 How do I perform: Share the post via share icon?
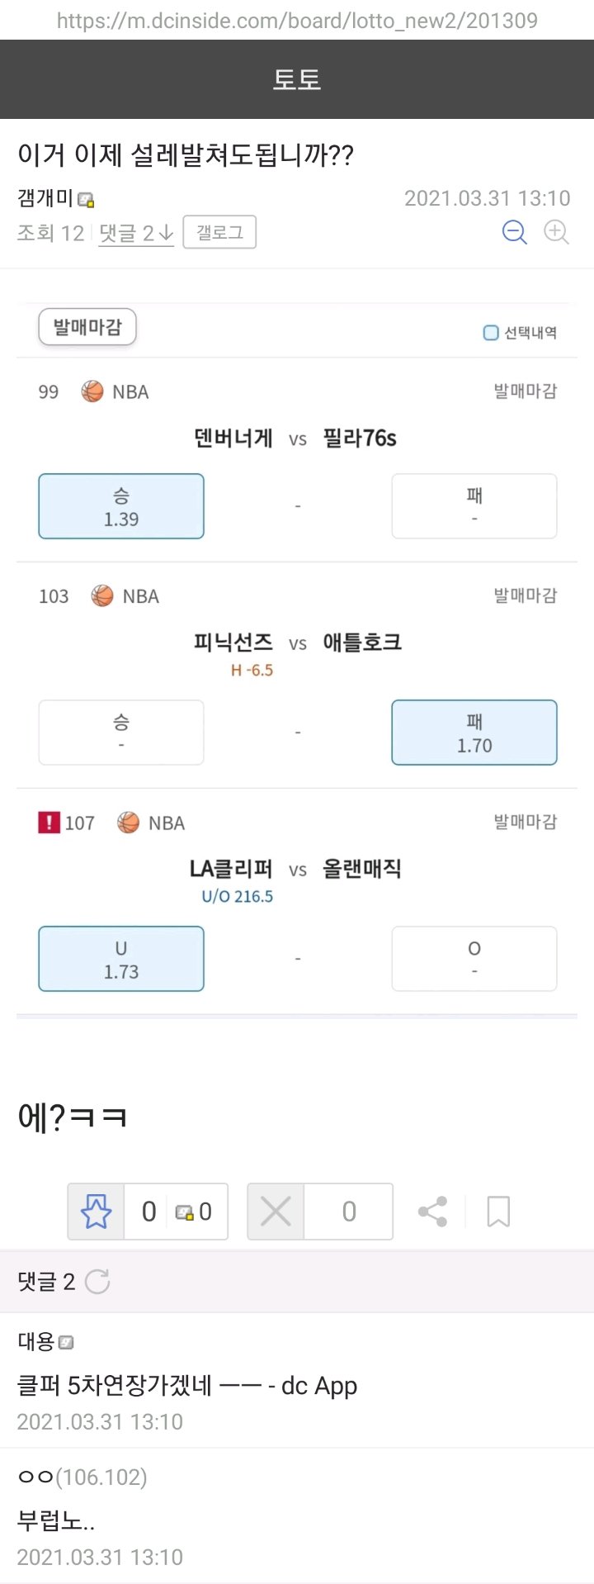[432, 1212]
